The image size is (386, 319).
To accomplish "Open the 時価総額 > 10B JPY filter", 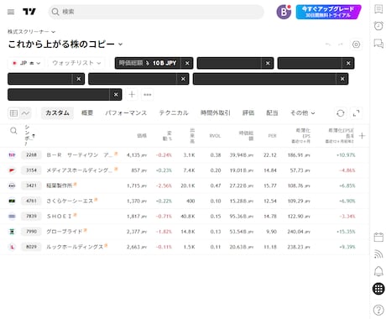I will pos(148,63).
